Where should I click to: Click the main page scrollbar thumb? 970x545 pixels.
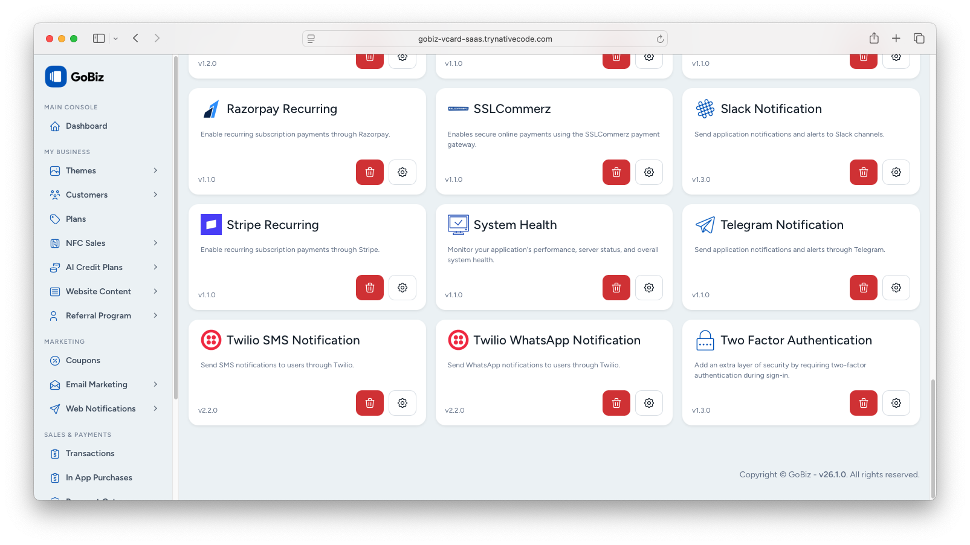click(x=933, y=439)
